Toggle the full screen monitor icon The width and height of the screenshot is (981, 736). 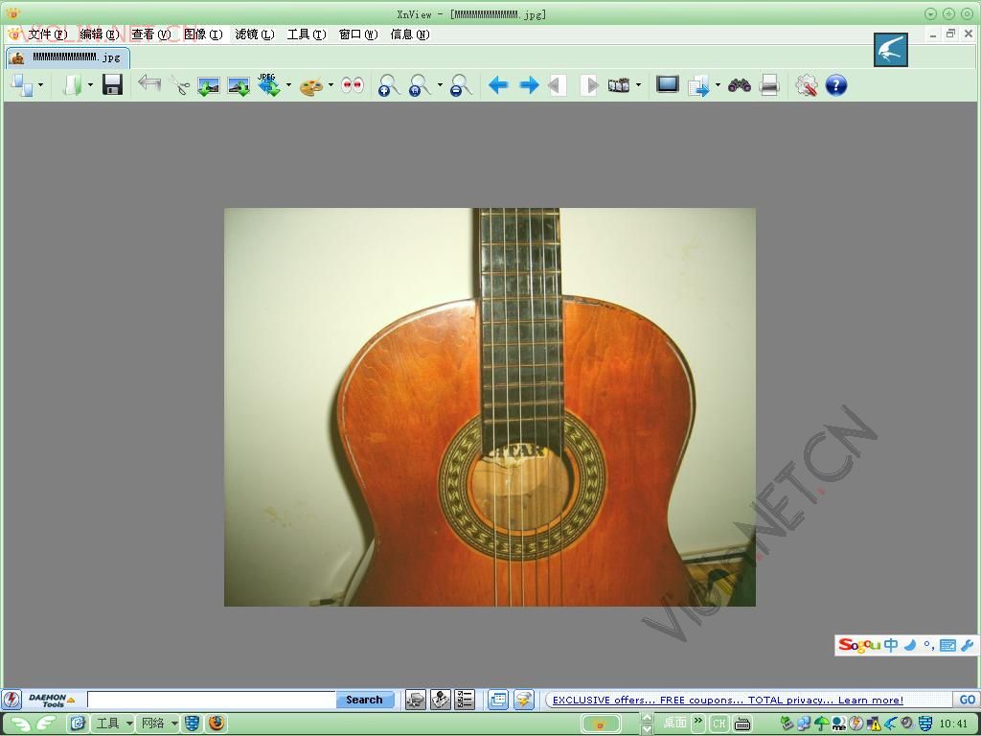tap(668, 84)
